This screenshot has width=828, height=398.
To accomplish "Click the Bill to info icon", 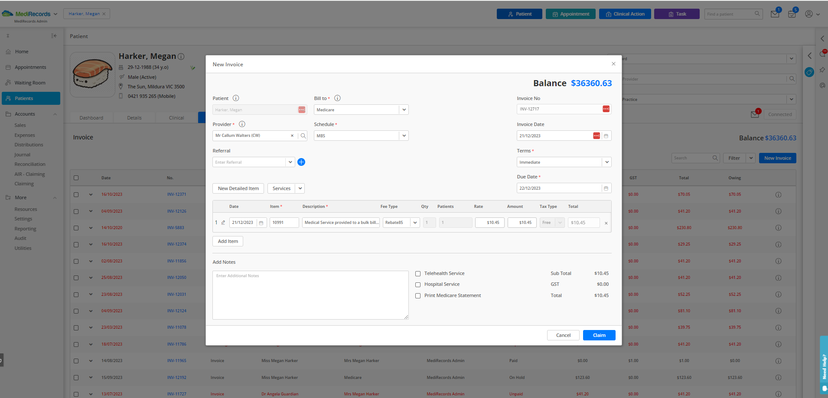I will click(x=337, y=98).
